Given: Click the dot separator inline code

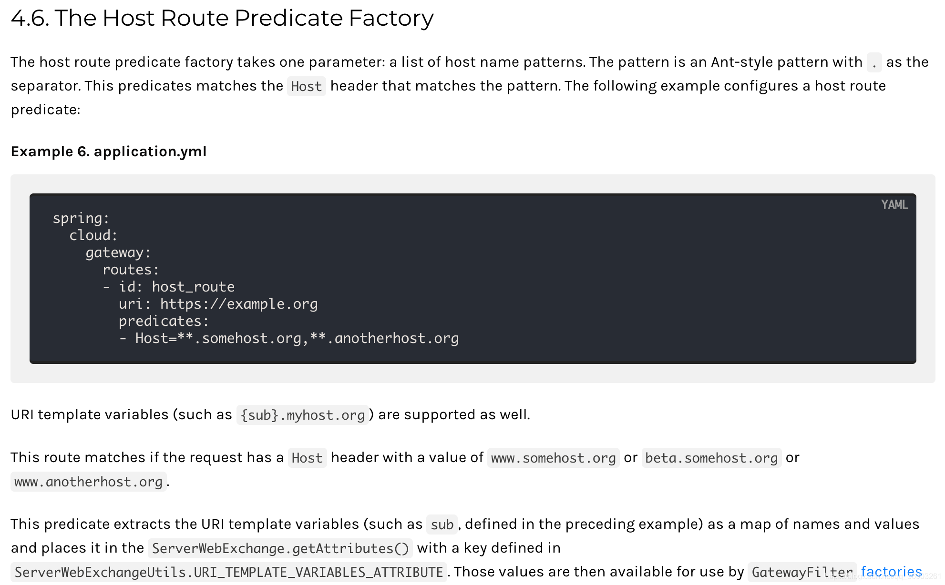Looking at the screenshot, I should [874, 62].
